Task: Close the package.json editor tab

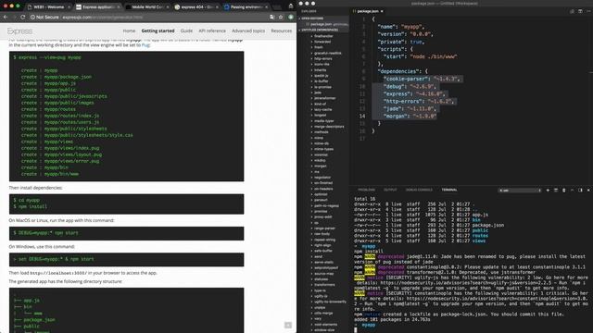Action: coord(382,11)
